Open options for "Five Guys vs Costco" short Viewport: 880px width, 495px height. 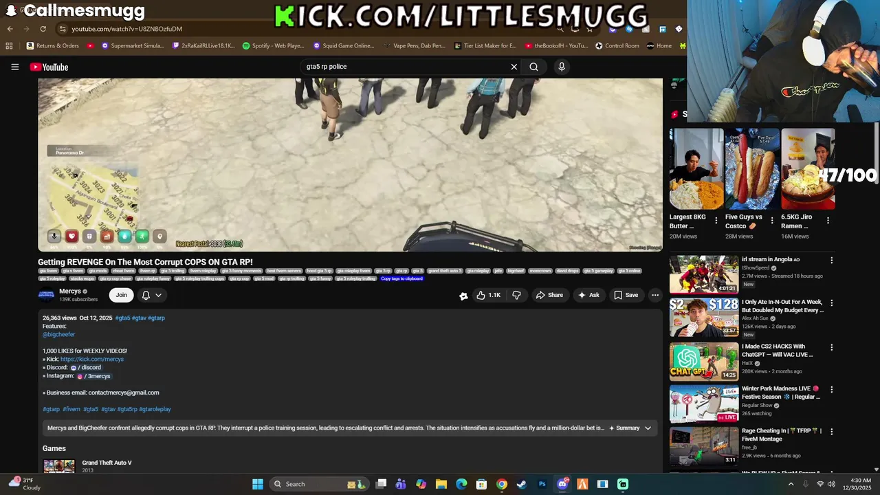click(772, 221)
